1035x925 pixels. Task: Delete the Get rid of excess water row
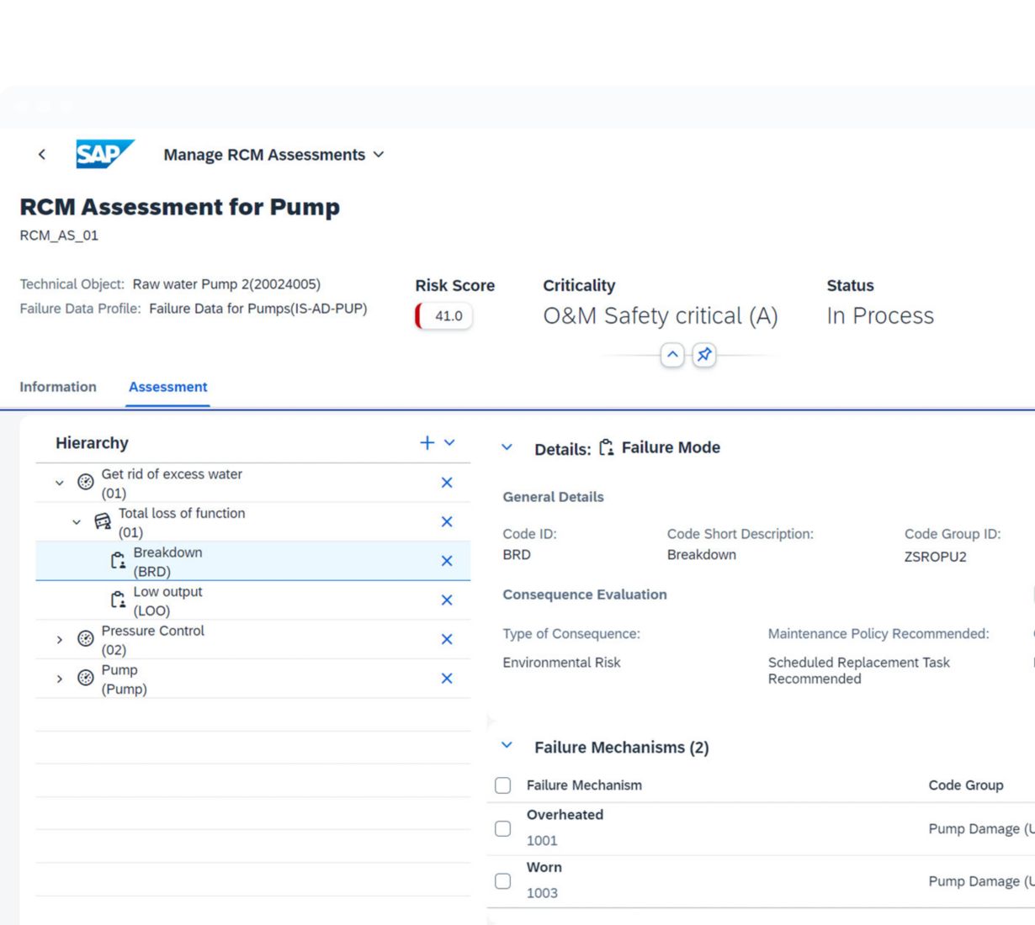pos(447,483)
